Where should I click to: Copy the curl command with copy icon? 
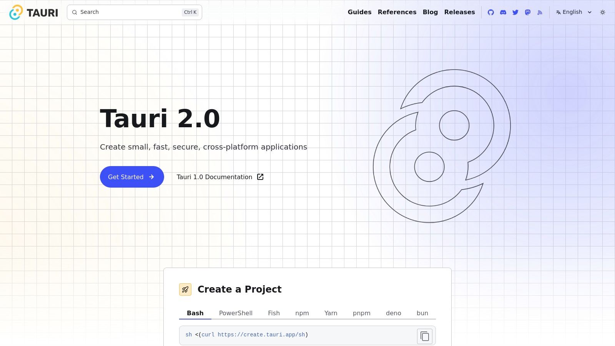point(425,336)
